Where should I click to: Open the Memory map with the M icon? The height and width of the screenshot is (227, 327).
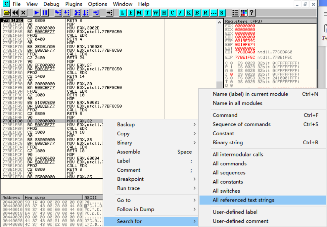pos(139,13)
